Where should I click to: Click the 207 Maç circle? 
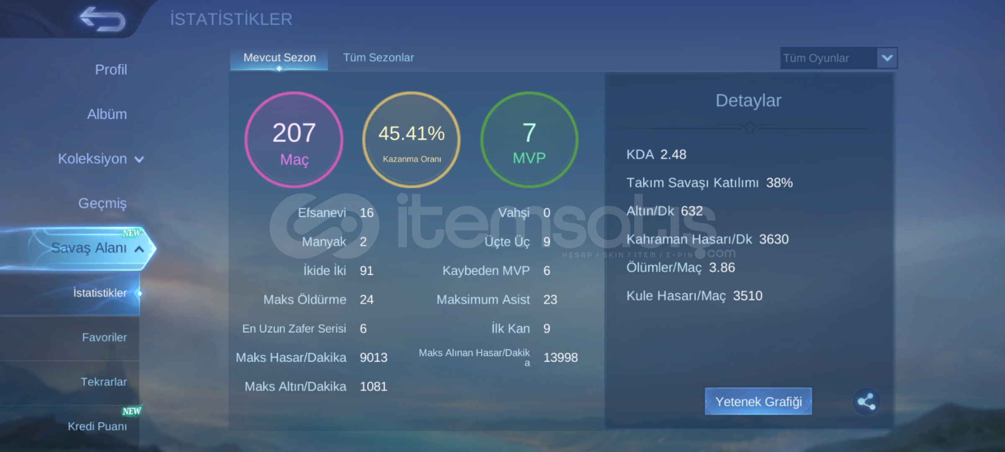(294, 140)
